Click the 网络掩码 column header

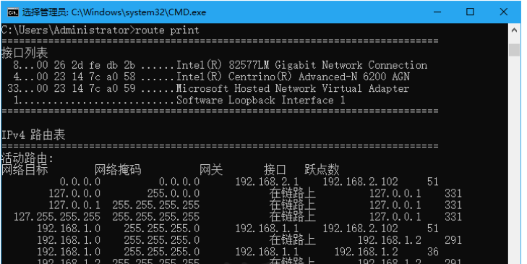point(118,170)
